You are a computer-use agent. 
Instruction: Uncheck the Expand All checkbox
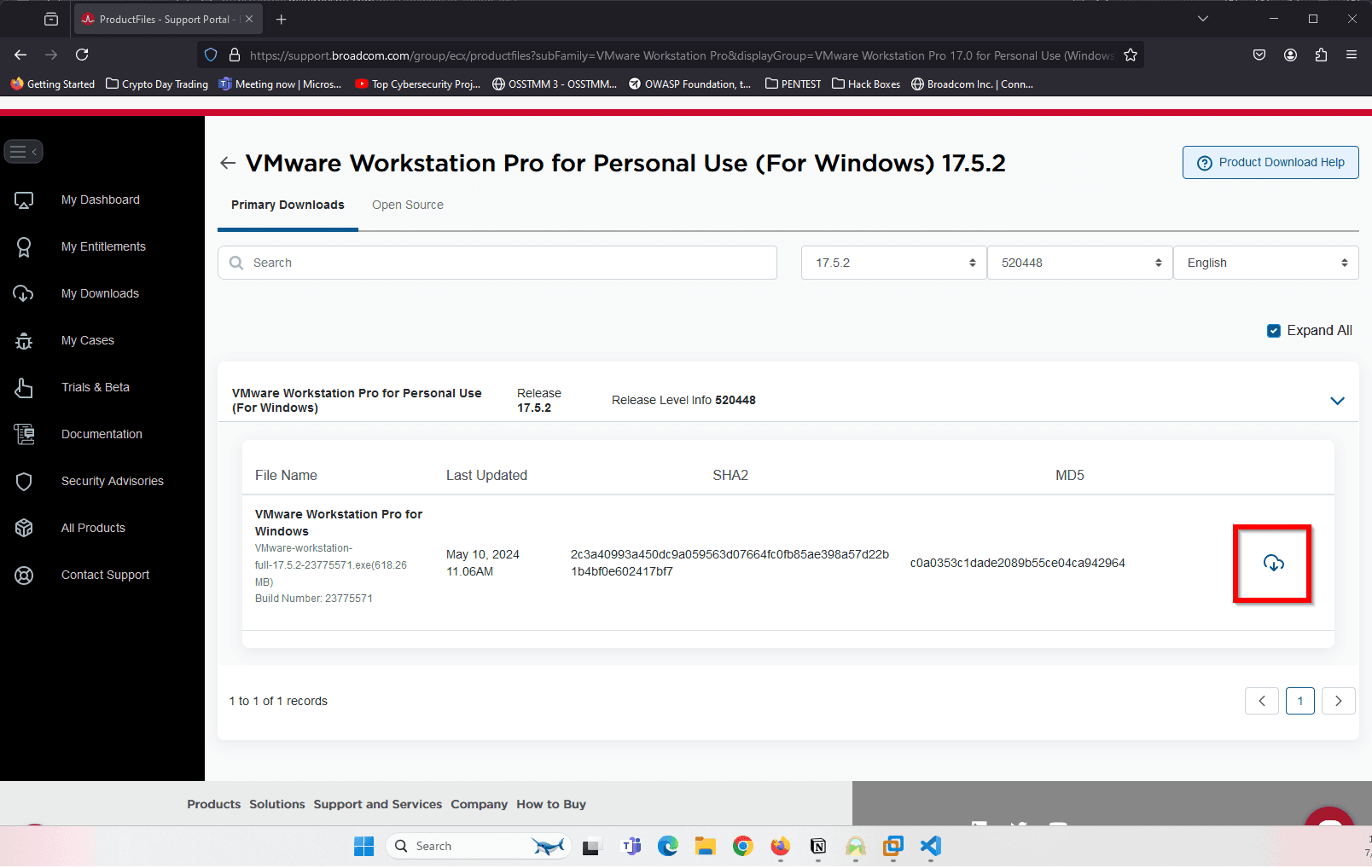[1274, 331]
